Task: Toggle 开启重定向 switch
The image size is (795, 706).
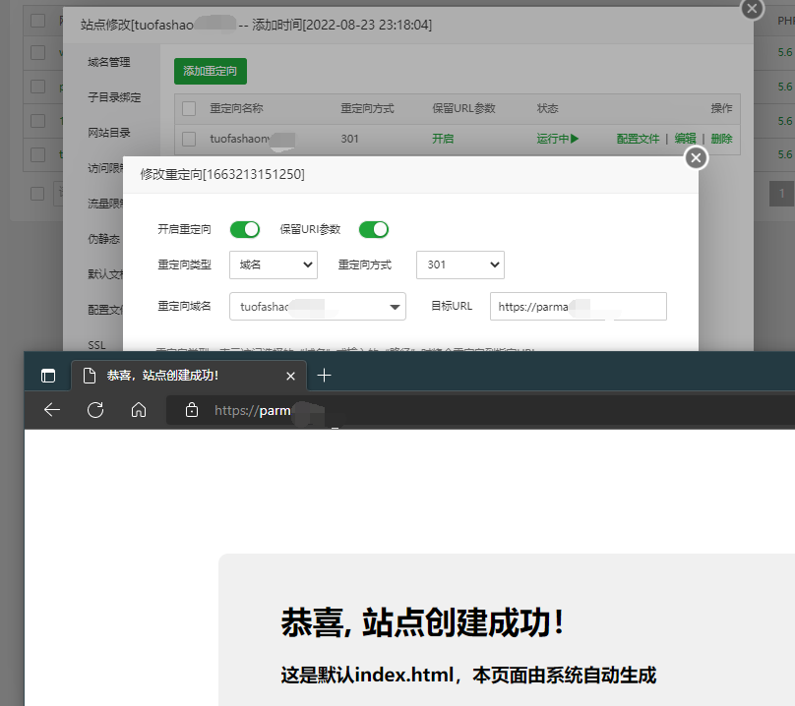Action: (245, 229)
